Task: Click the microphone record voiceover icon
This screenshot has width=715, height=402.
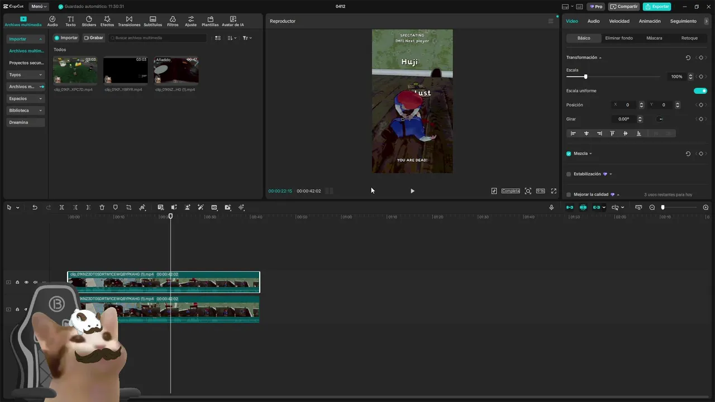Action: pyautogui.click(x=551, y=207)
